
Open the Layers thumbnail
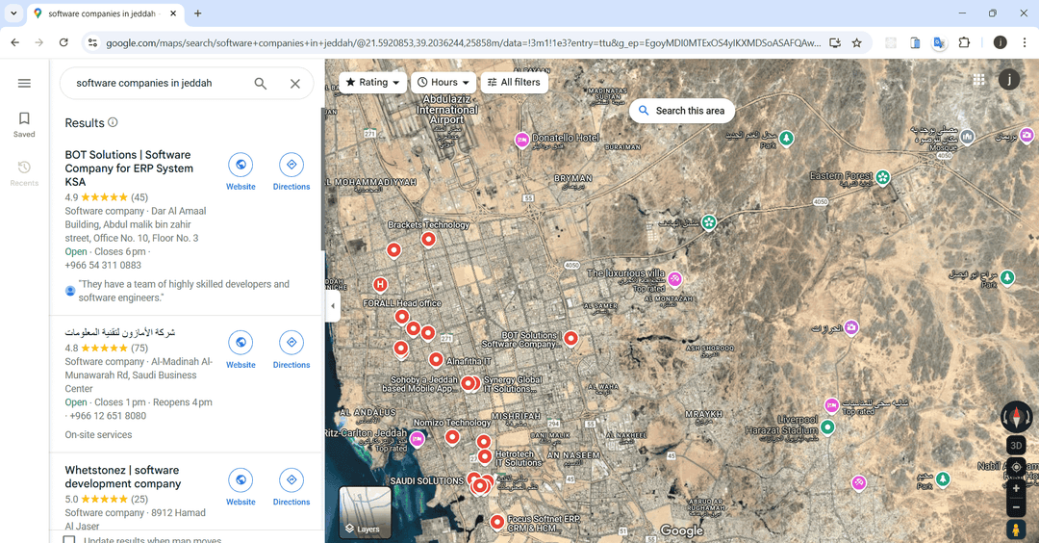(366, 512)
